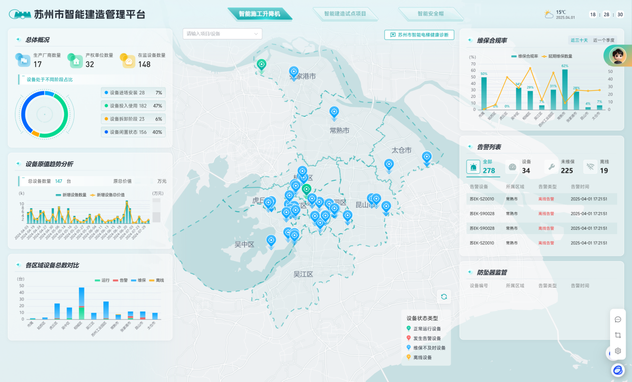Click the 总体概况 header icon

(x=19, y=40)
